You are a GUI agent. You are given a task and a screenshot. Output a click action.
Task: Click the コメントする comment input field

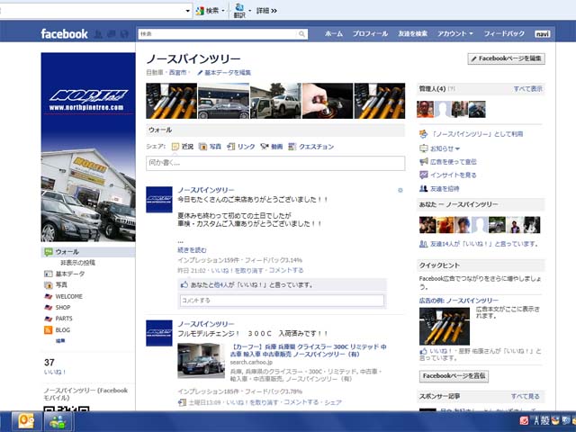coord(282,301)
